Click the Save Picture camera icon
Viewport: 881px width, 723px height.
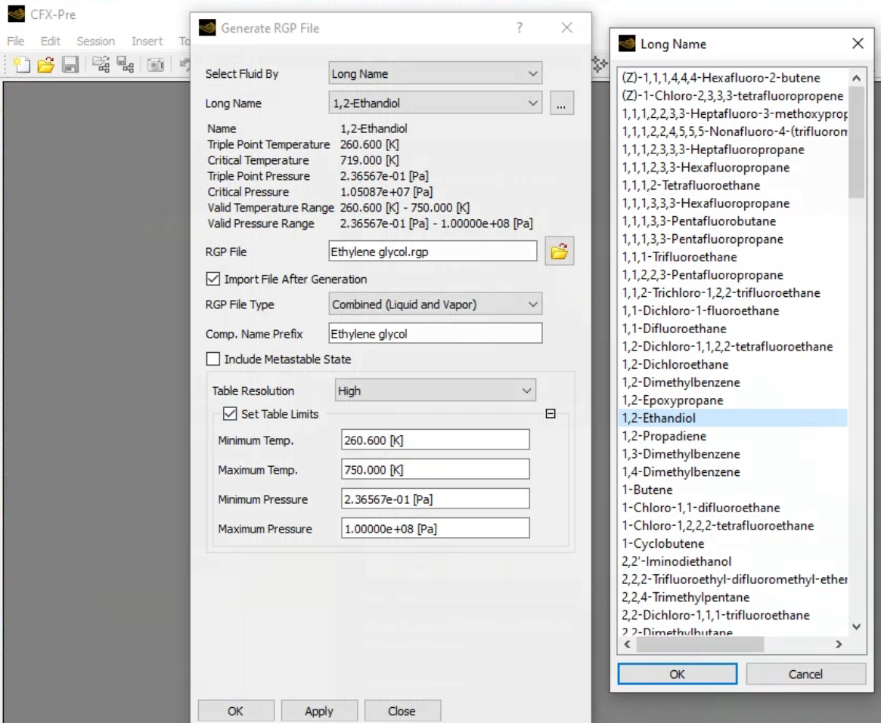click(156, 64)
